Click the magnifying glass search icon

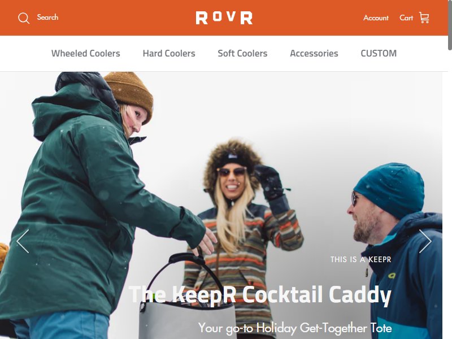[x=24, y=18]
